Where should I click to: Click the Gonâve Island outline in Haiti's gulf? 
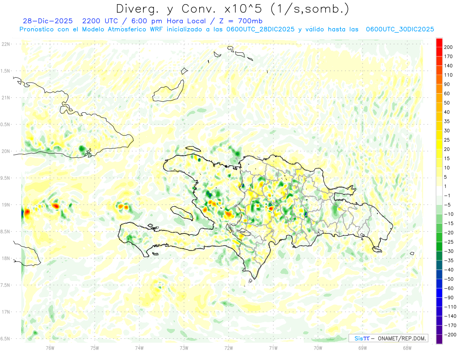183,213
